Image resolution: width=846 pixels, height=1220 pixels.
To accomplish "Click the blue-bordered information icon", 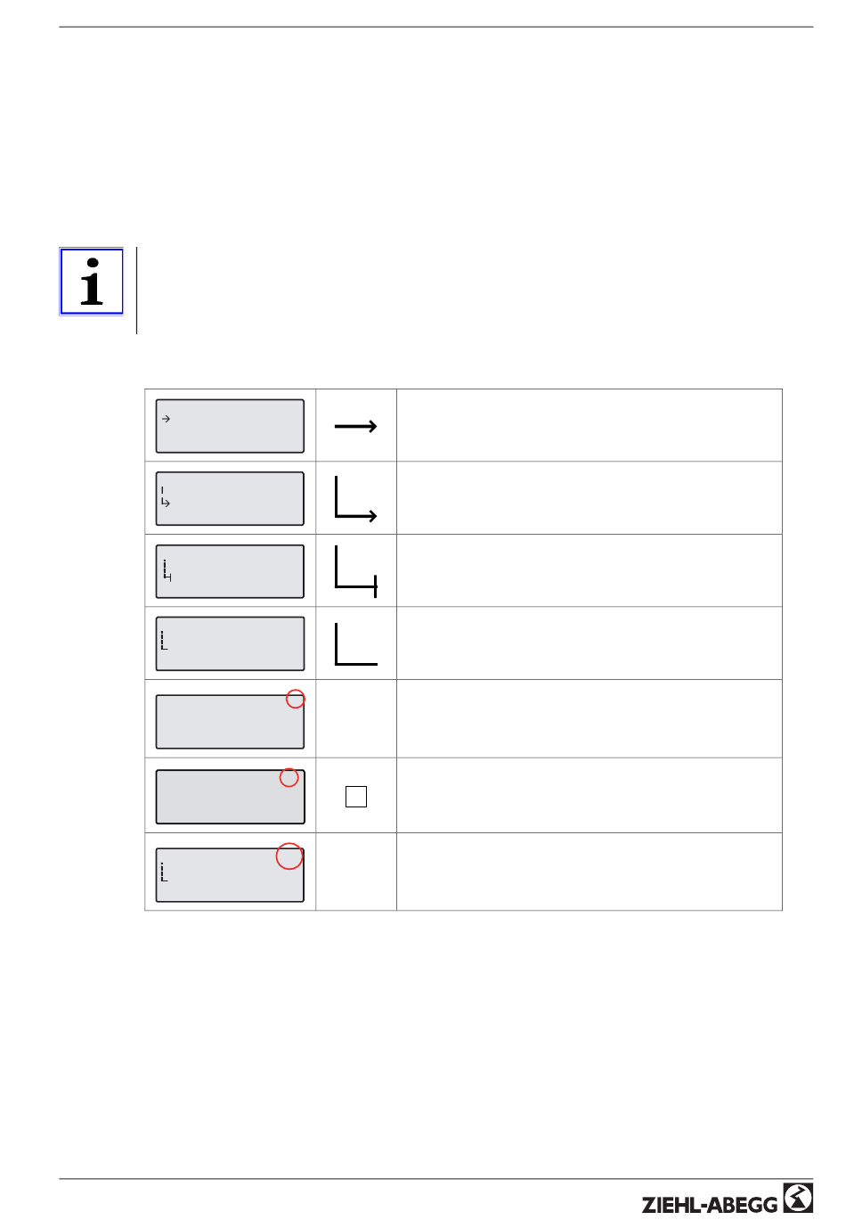I will pyautogui.click(x=92, y=282).
